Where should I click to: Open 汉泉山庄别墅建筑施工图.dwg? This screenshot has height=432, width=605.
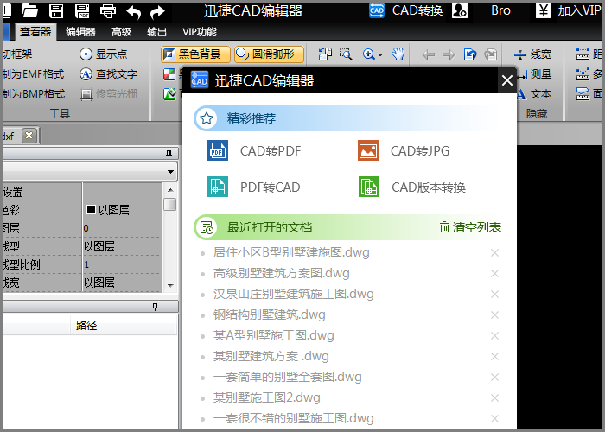(294, 295)
